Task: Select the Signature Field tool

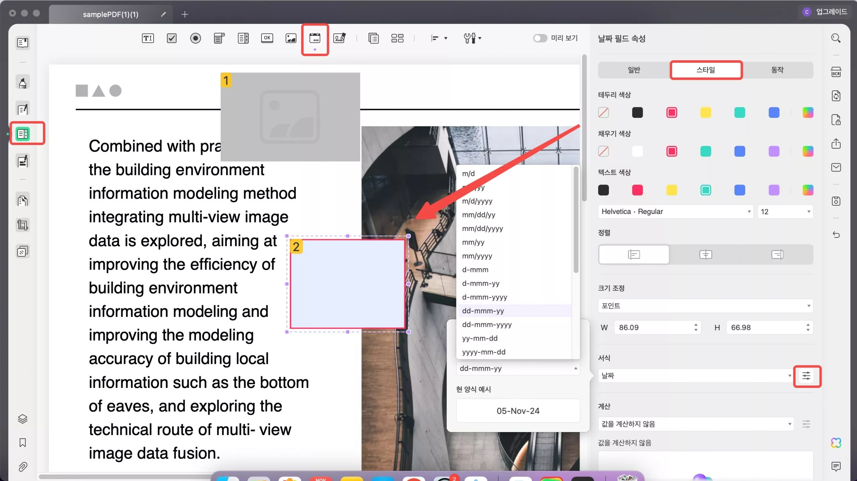Action: pos(339,38)
